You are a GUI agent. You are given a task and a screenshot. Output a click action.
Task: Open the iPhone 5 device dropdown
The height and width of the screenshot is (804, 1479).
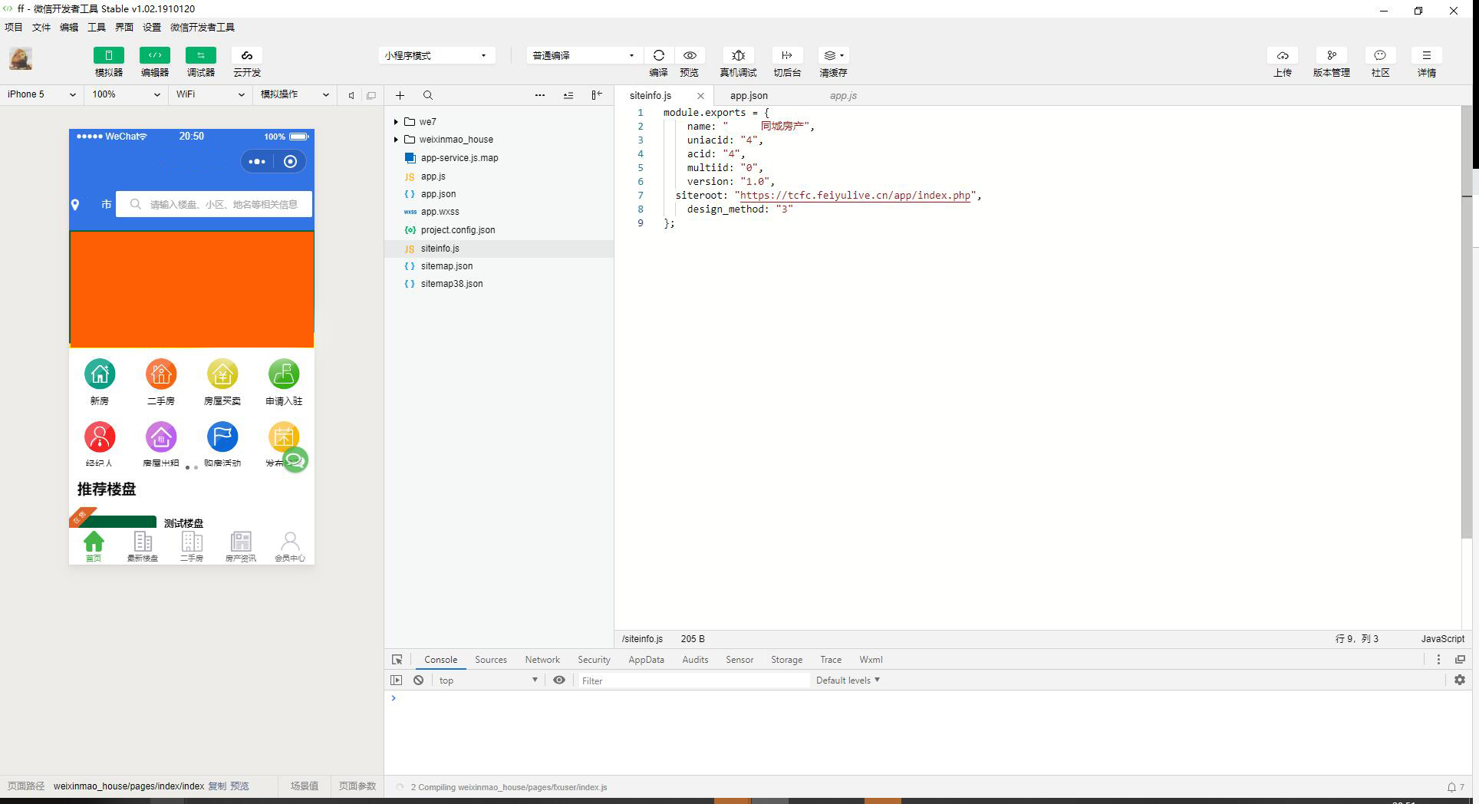coord(41,94)
